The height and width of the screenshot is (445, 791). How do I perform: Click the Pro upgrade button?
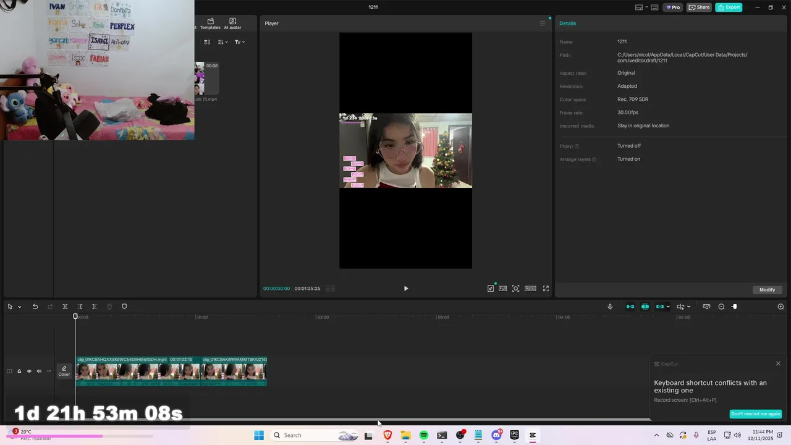[672, 7]
